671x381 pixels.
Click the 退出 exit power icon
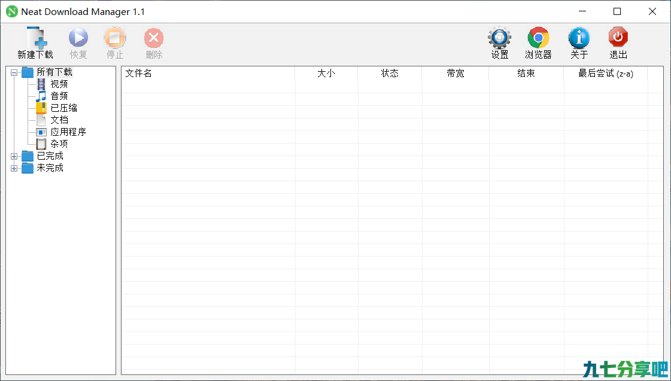(618, 38)
